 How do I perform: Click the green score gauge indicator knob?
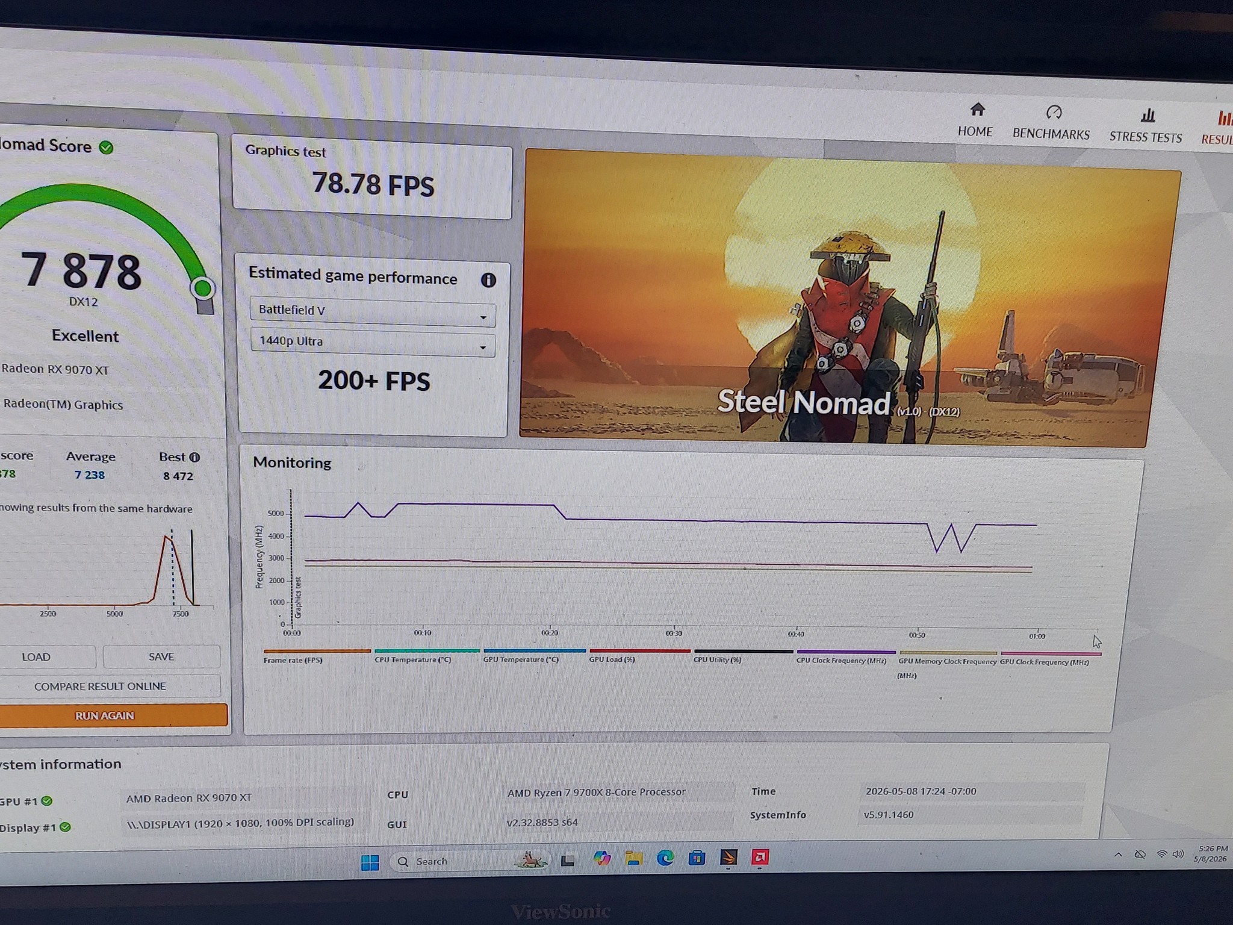coord(203,288)
